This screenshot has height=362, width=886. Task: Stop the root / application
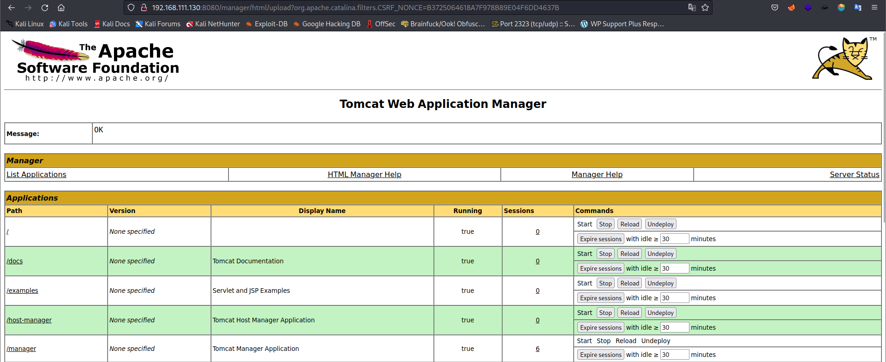click(605, 224)
